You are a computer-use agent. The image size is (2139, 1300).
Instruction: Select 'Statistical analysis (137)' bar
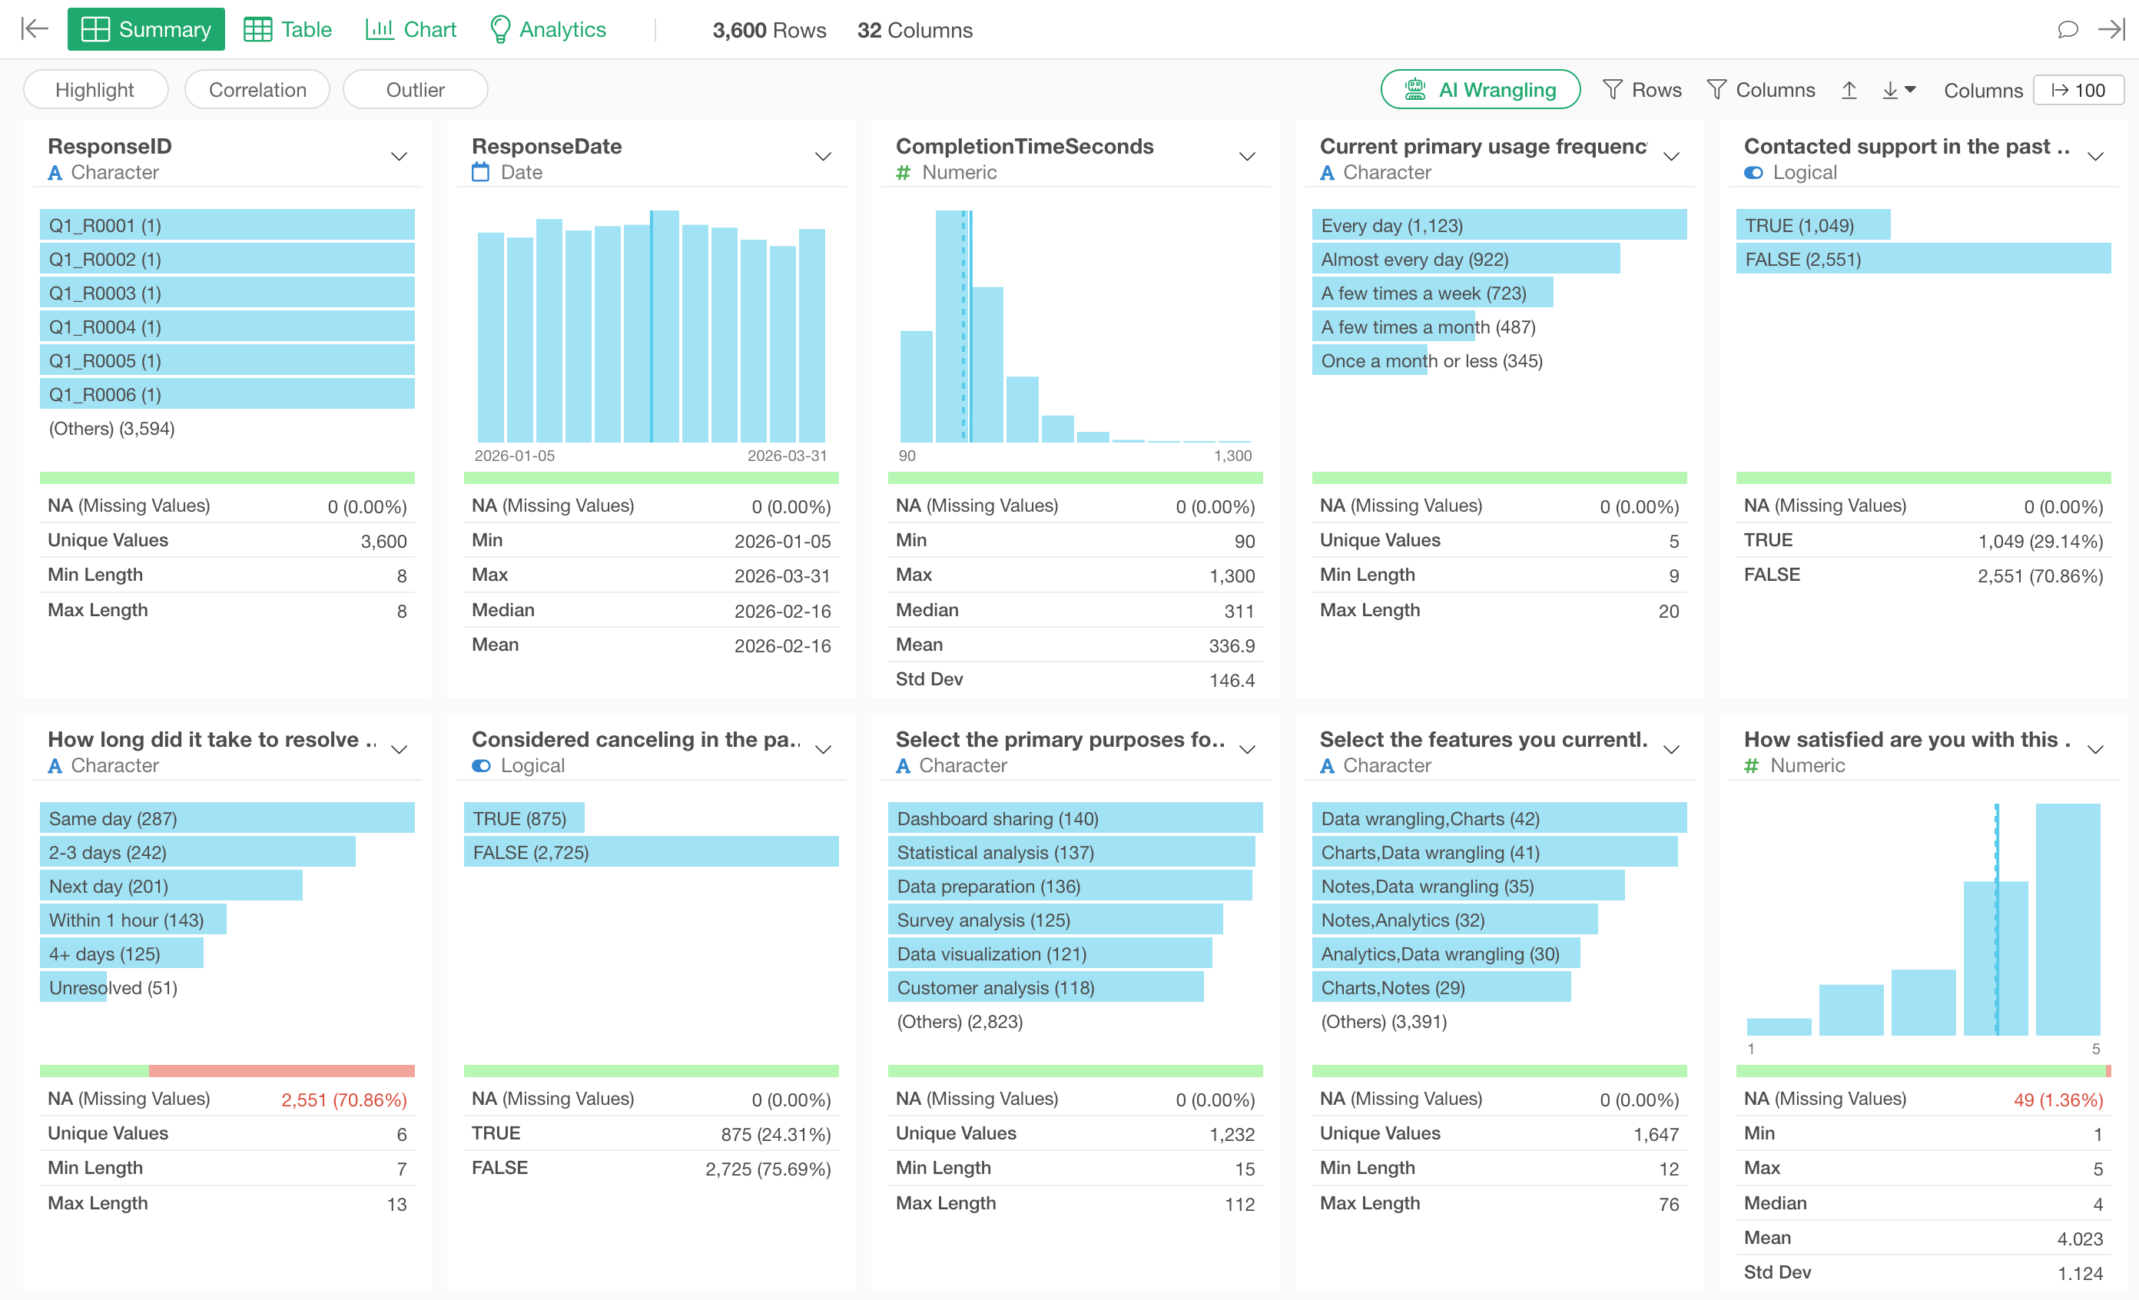[x=1071, y=851]
